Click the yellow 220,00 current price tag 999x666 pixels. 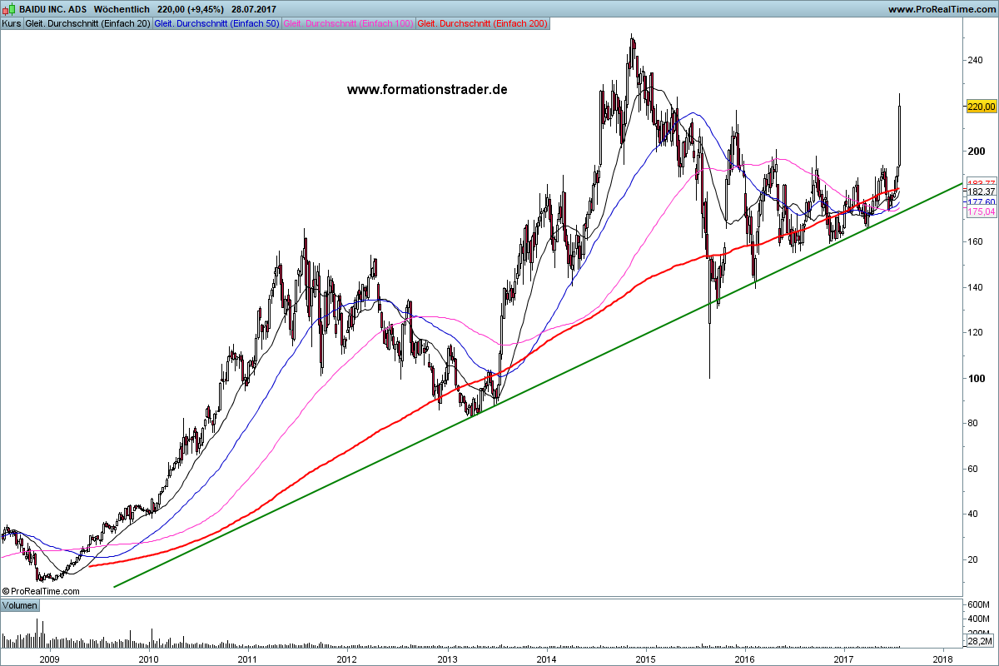click(x=981, y=106)
